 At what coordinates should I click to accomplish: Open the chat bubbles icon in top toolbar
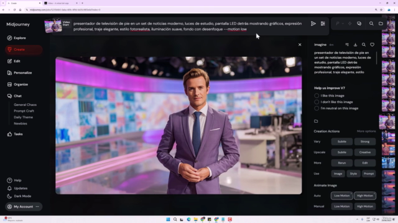[359, 24]
